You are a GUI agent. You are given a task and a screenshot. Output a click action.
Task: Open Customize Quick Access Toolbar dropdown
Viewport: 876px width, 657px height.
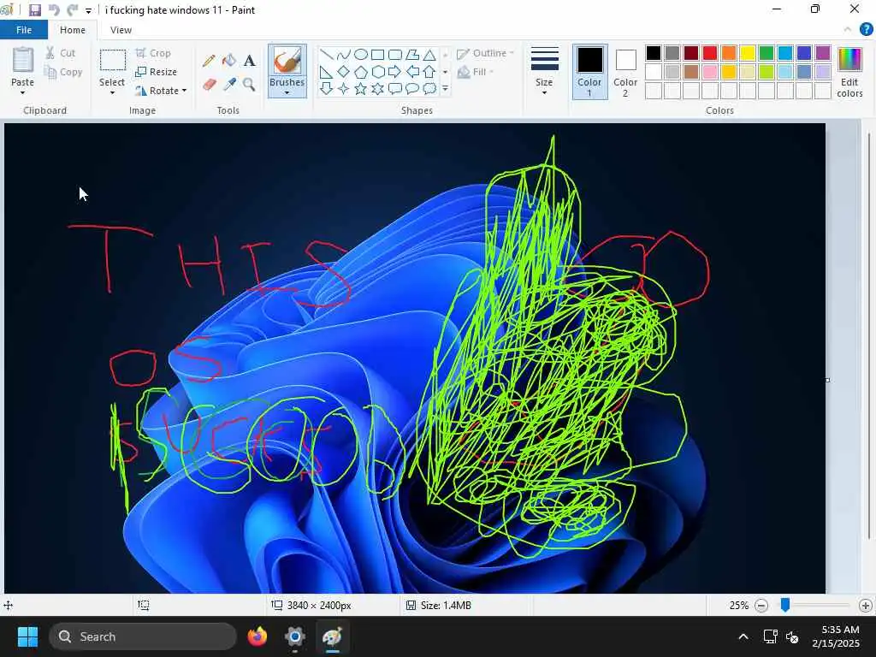coord(88,10)
